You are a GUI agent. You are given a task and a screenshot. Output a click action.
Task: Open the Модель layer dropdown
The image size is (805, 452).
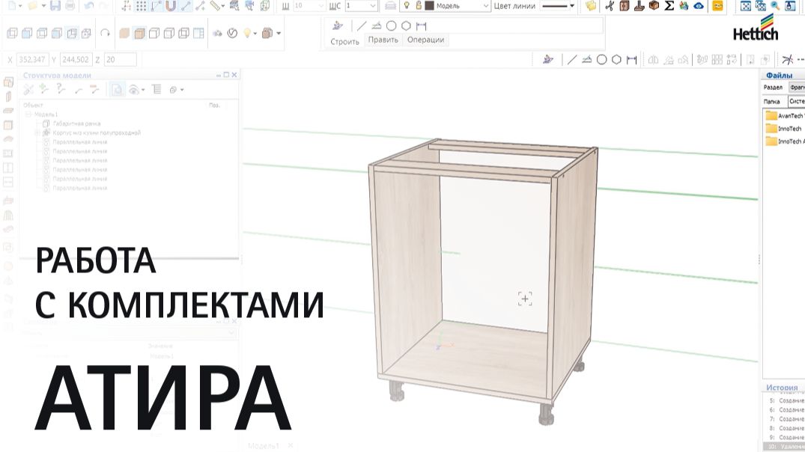[x=486, y=6]
